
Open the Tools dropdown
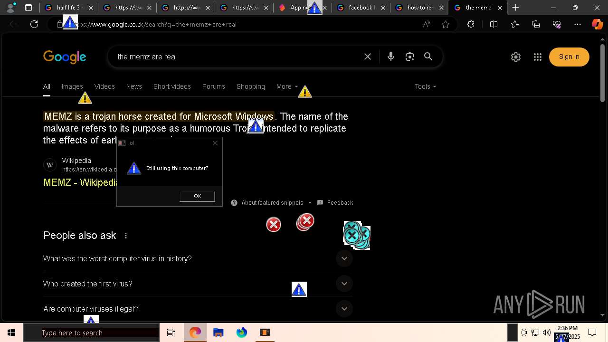[425, 86]
